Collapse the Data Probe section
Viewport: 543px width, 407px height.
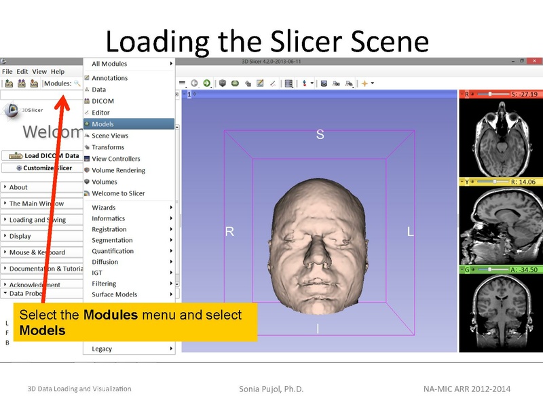pyautogui.click(x=41, y=294)
